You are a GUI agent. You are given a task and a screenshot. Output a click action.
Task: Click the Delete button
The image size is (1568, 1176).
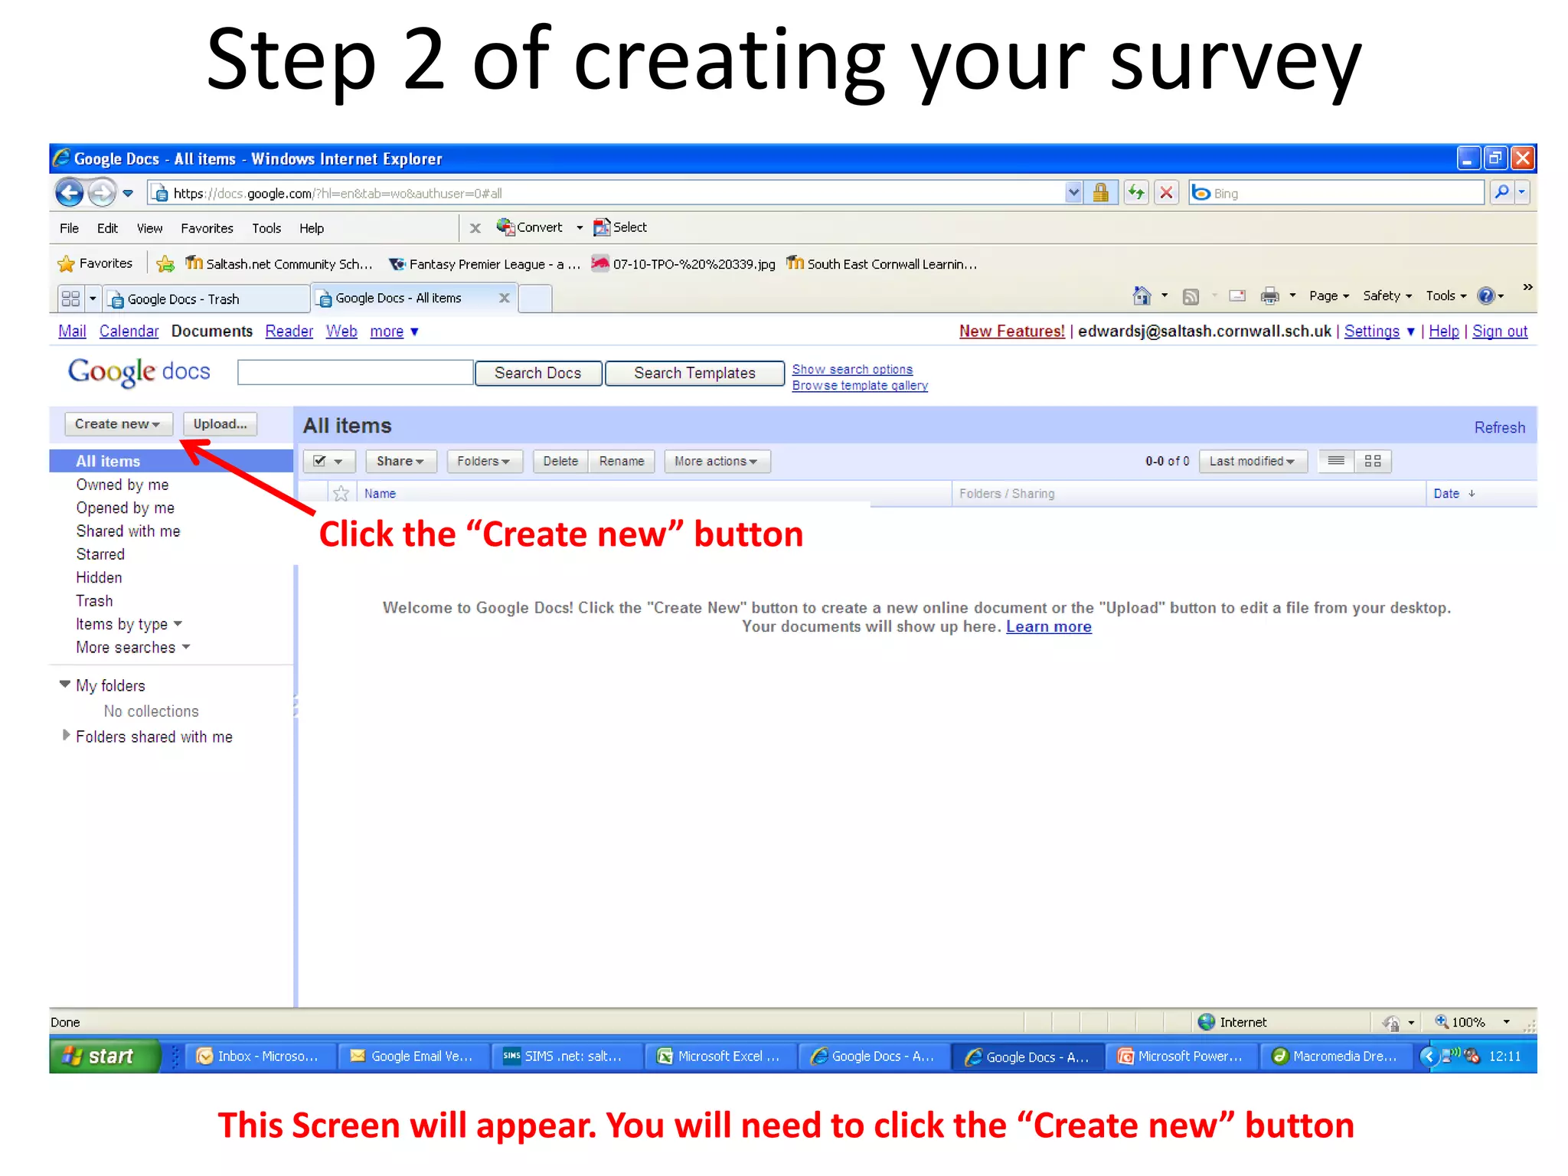coord(560,461)
